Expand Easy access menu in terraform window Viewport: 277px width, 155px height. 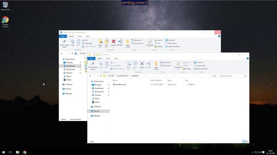166,65
